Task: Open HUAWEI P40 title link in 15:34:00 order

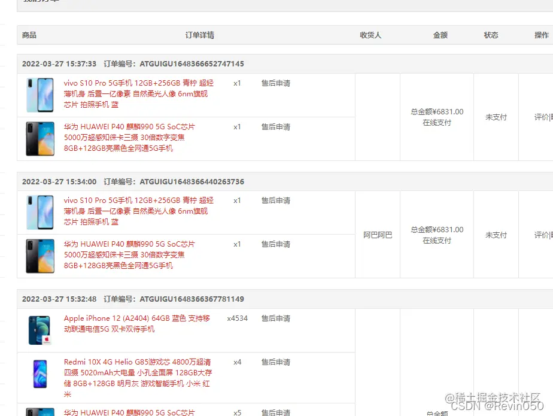Action: [129, 255]
